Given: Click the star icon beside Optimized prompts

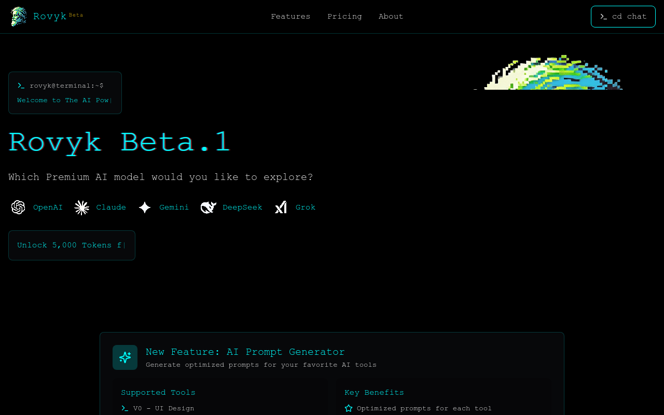Looking at the screenshot, I should (349, 408).
